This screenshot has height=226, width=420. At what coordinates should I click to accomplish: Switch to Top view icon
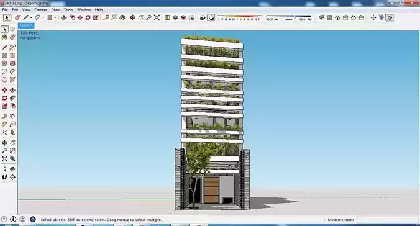(330, 17)
